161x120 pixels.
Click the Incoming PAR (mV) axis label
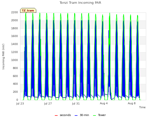3,57
